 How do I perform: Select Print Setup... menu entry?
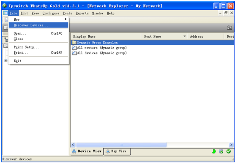(38, 47)
